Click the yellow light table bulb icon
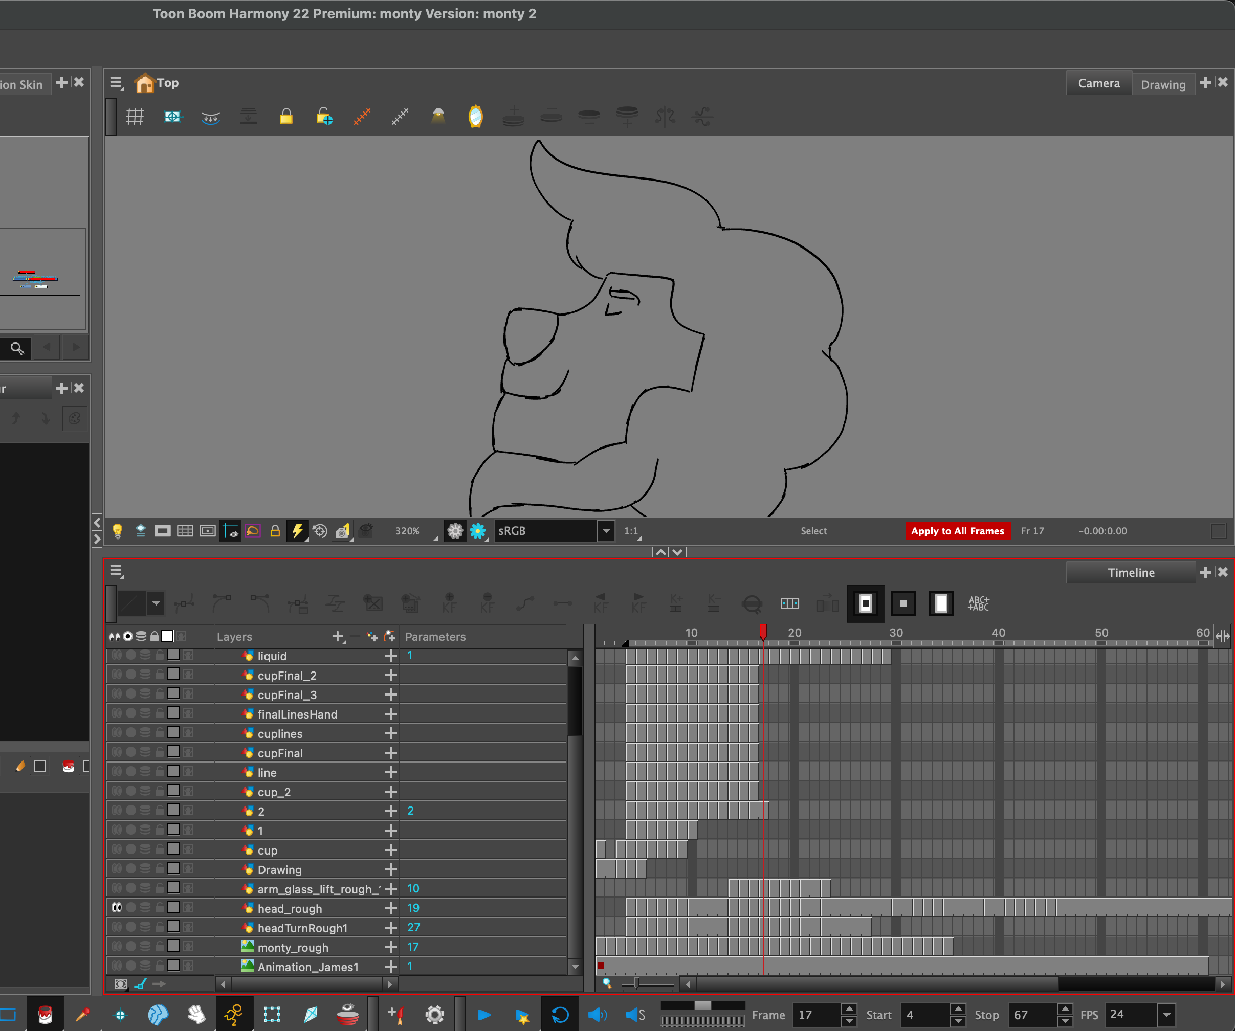 click(x=117, y=531)
